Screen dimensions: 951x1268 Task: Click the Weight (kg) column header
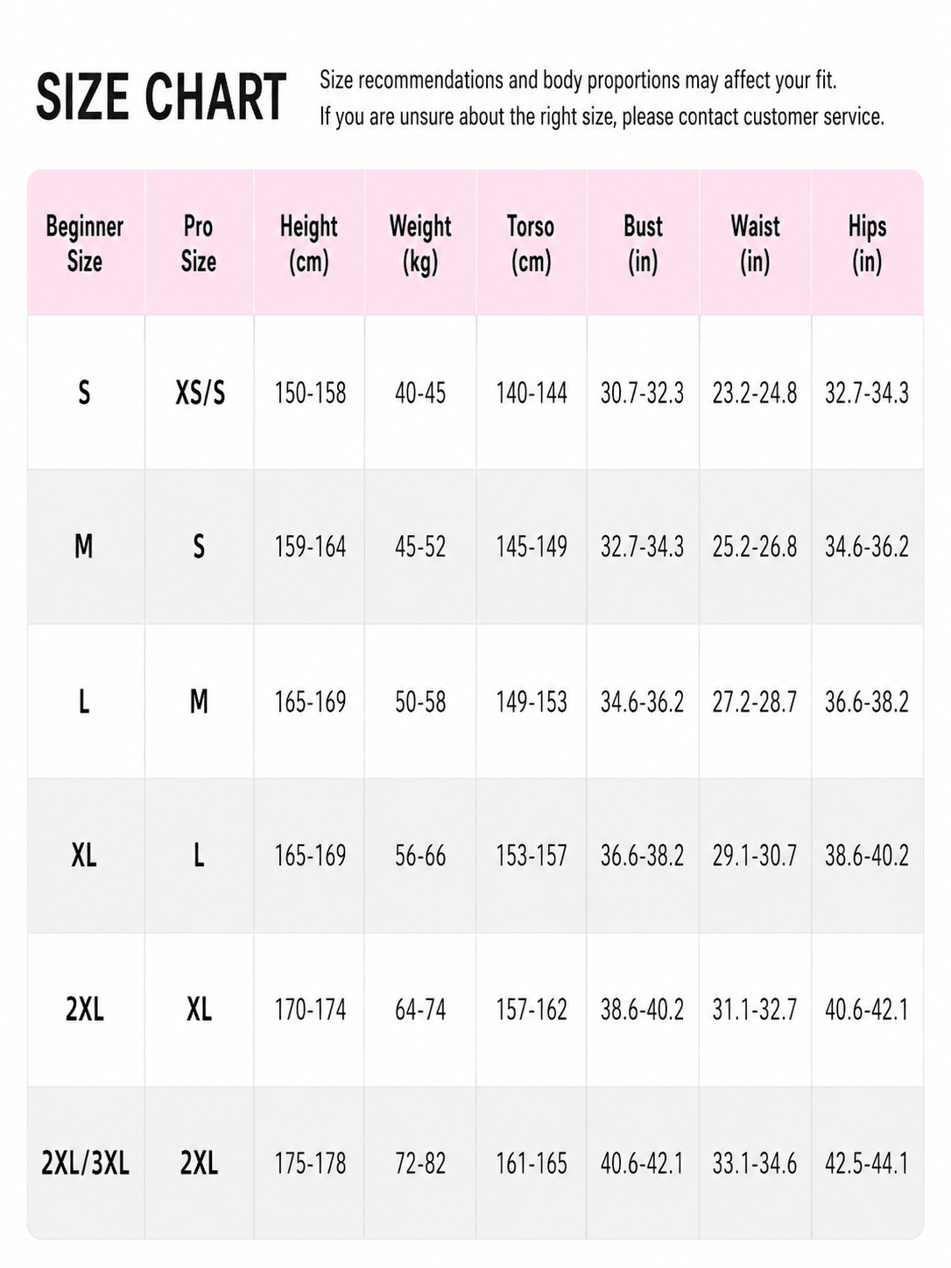click(x=420, y=243)
